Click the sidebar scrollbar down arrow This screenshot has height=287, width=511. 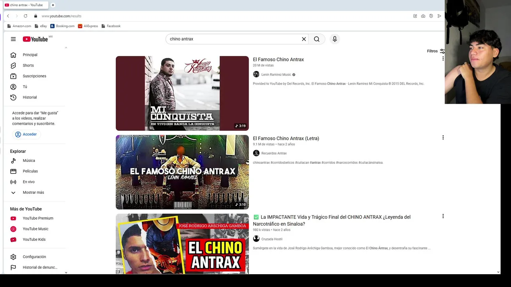pos(66,273)
